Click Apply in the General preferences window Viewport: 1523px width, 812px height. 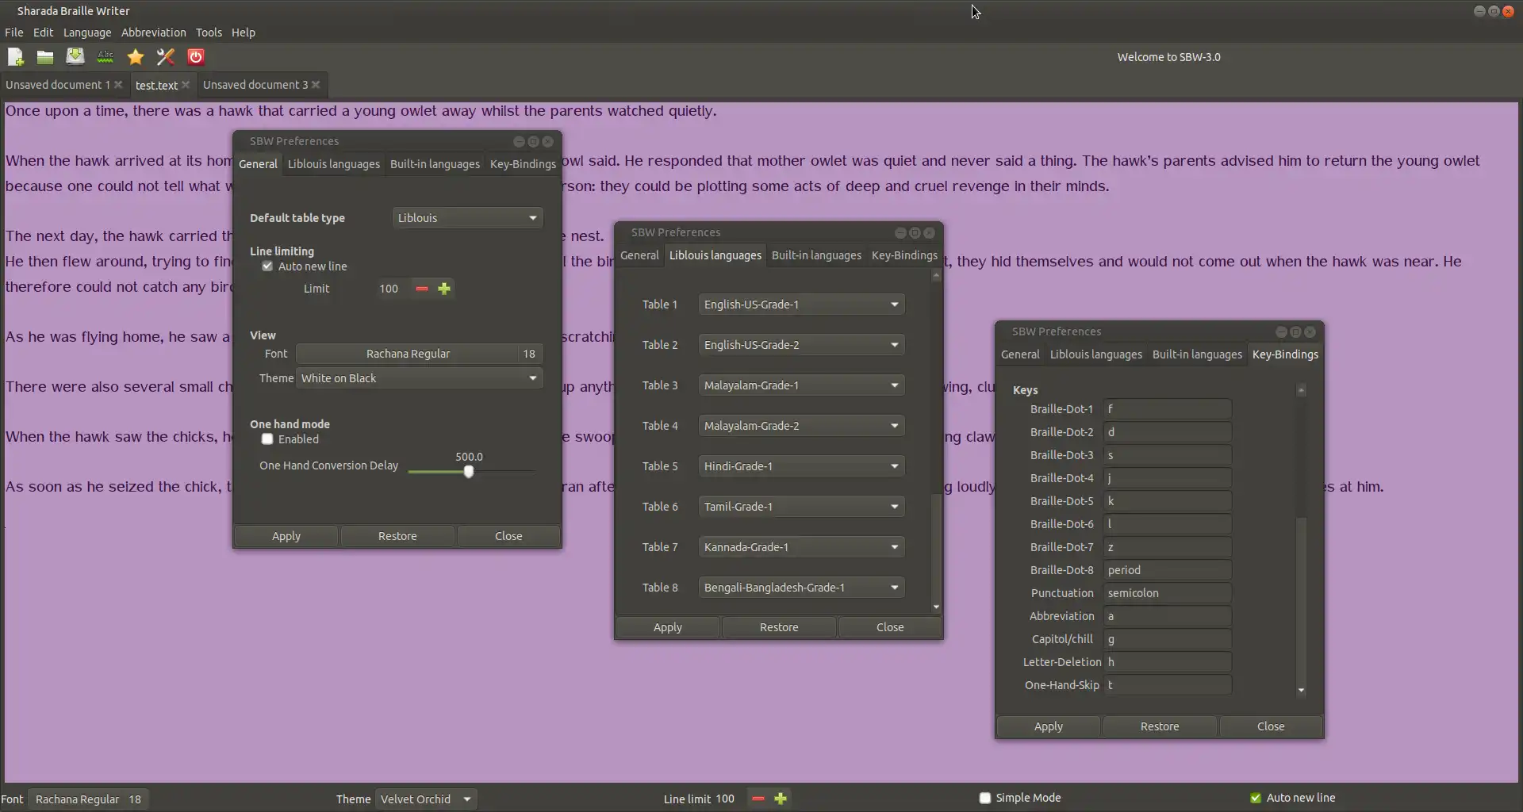pos(286,536)
